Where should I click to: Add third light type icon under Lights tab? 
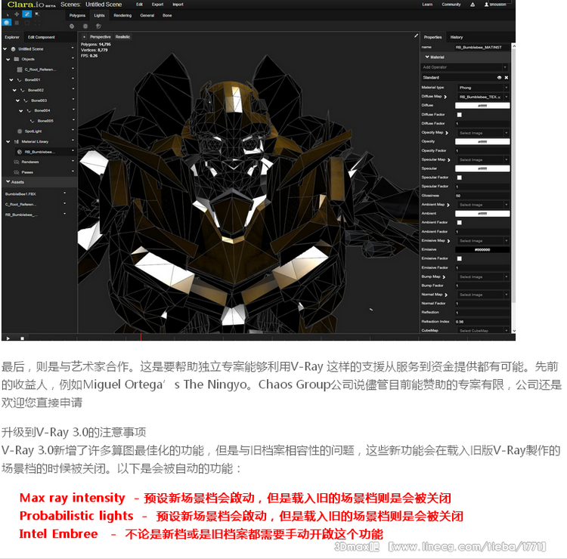click(98, 26)
